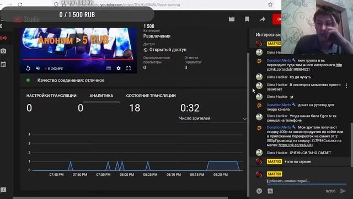Image resolution: width=353 pixels, height=199 pixels.
Task: Click the Развлечения category text
Action: coord(157,36)
